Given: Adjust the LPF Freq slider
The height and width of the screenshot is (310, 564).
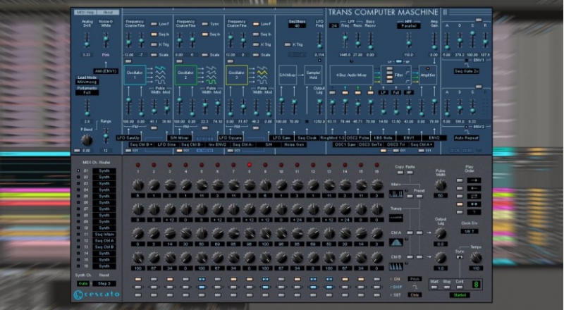Looking at the screenshot, I should 345,39.
